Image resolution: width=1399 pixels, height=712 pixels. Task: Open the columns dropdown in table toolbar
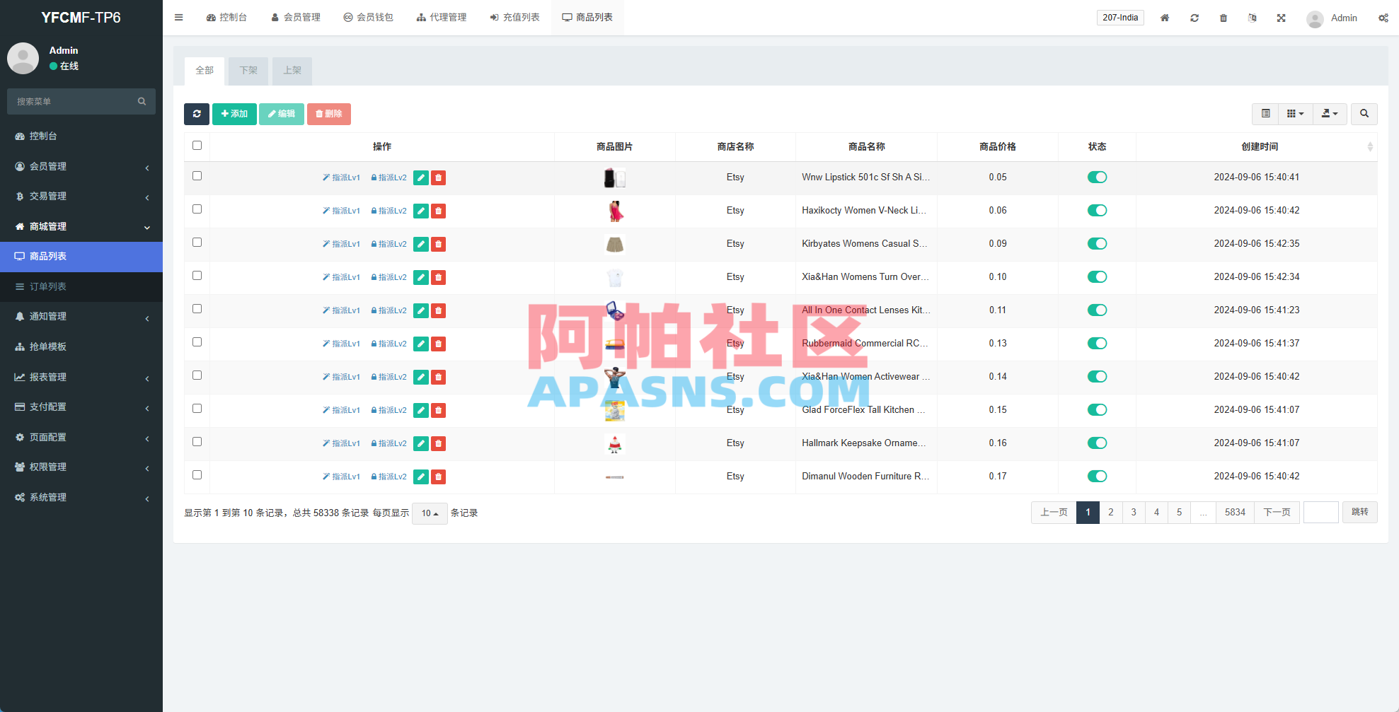(1296, 114)
